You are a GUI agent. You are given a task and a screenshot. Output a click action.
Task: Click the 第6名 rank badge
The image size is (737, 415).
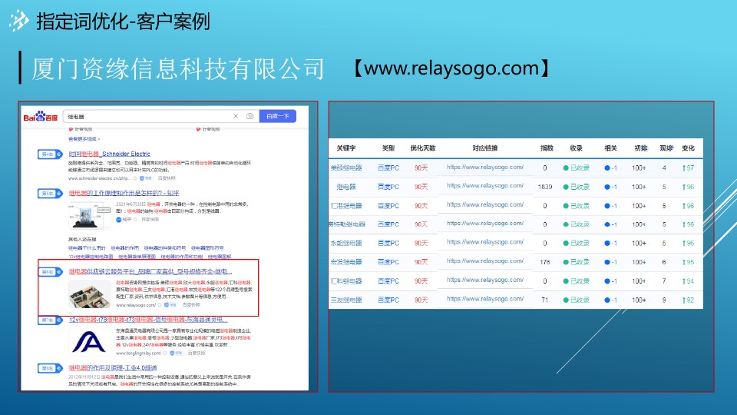46,272
